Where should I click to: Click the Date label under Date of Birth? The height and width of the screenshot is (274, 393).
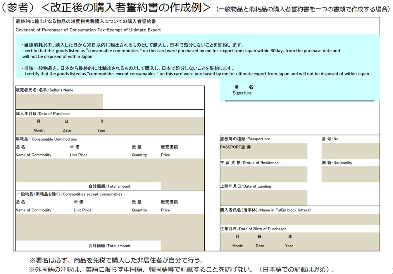pyautogui.click(x=260, y=246)
